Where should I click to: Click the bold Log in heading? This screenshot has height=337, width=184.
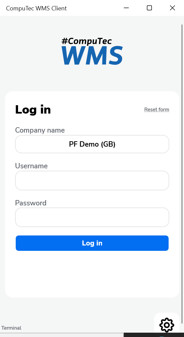tap(33, 110)
